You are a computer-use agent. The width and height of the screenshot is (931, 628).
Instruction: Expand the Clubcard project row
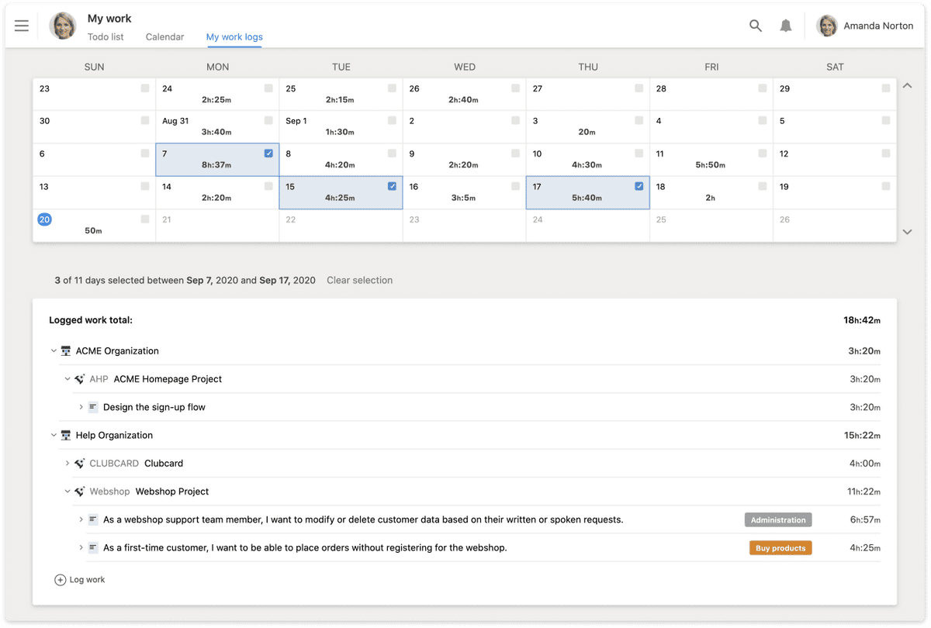pyautogui.click(x=67, y=464)
